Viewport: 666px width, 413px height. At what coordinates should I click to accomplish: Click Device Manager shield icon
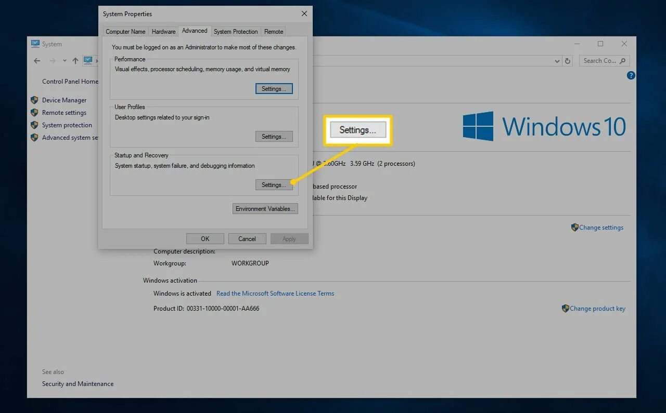click(x=34, y=100)
